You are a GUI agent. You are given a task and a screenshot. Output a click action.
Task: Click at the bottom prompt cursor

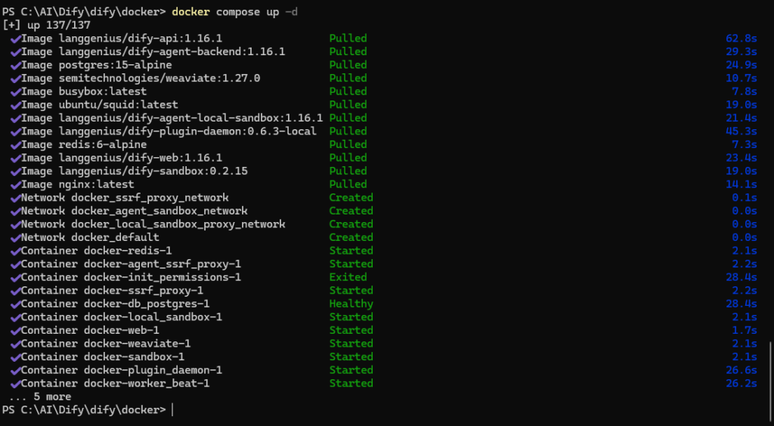[172, 409]
